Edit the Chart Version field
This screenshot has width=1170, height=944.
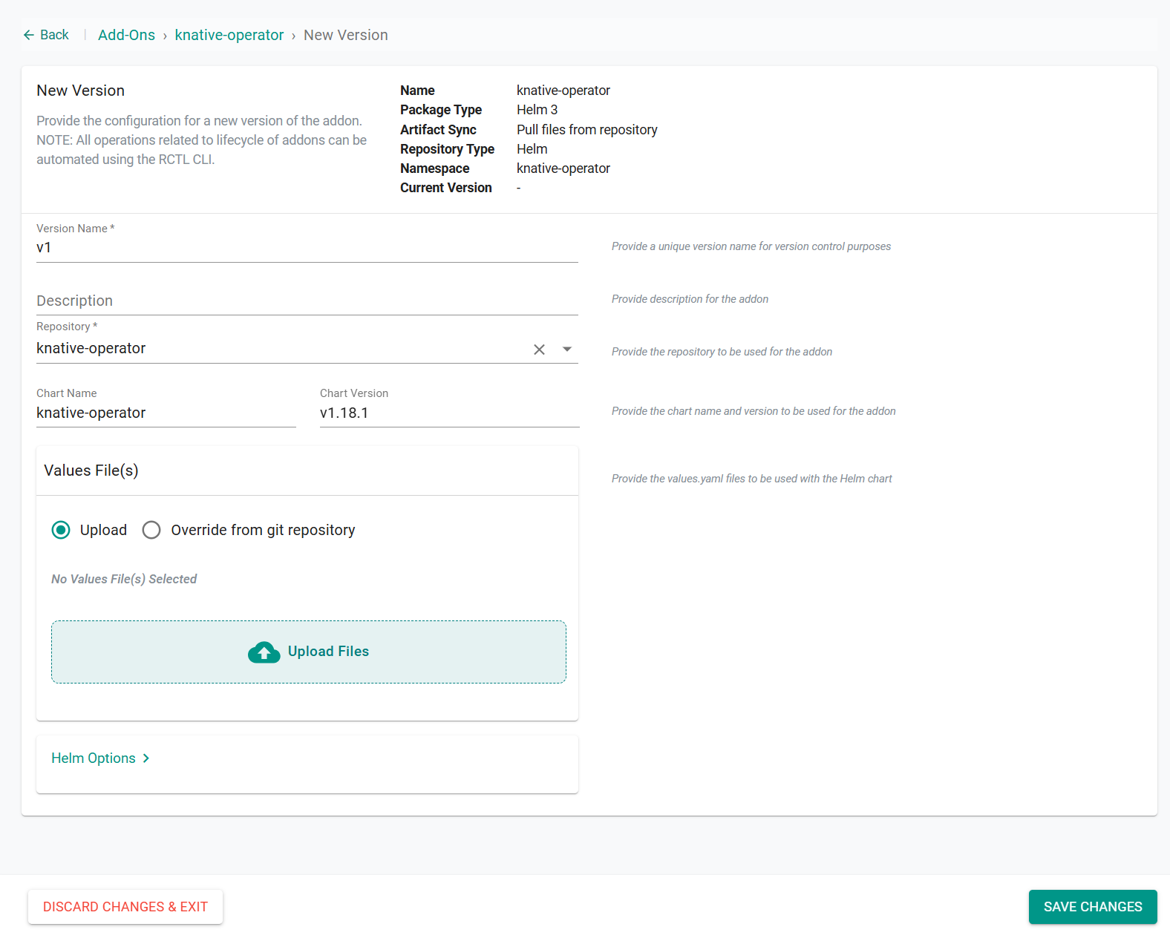click(x=450, y=413)
